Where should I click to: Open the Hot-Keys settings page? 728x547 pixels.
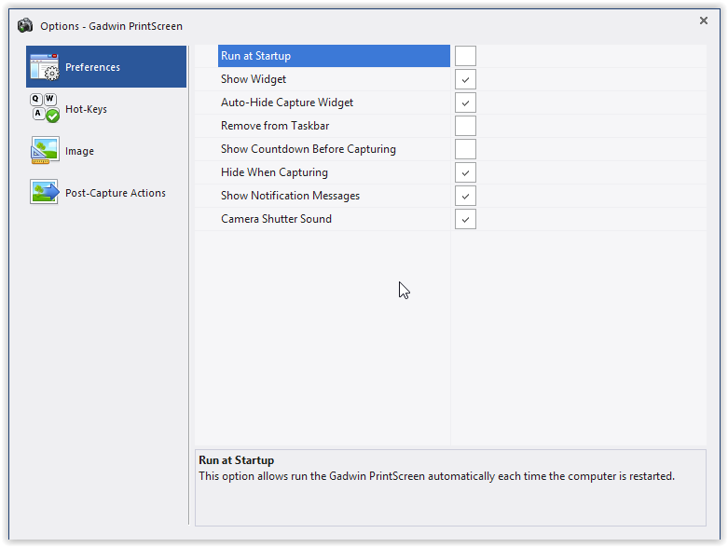point(86,109)
